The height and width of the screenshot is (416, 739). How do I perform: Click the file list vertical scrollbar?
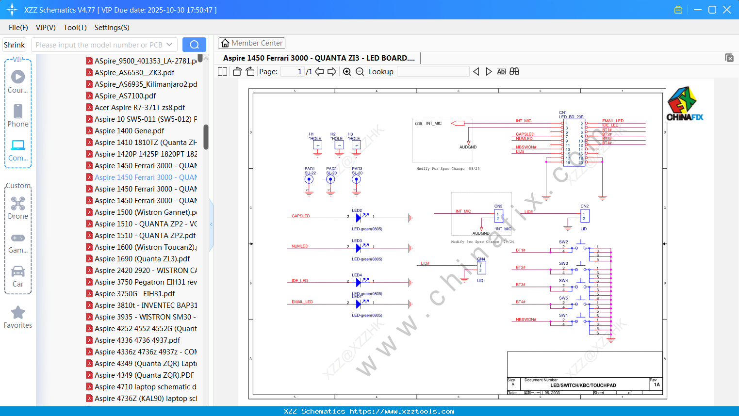(x=206, y=137)
